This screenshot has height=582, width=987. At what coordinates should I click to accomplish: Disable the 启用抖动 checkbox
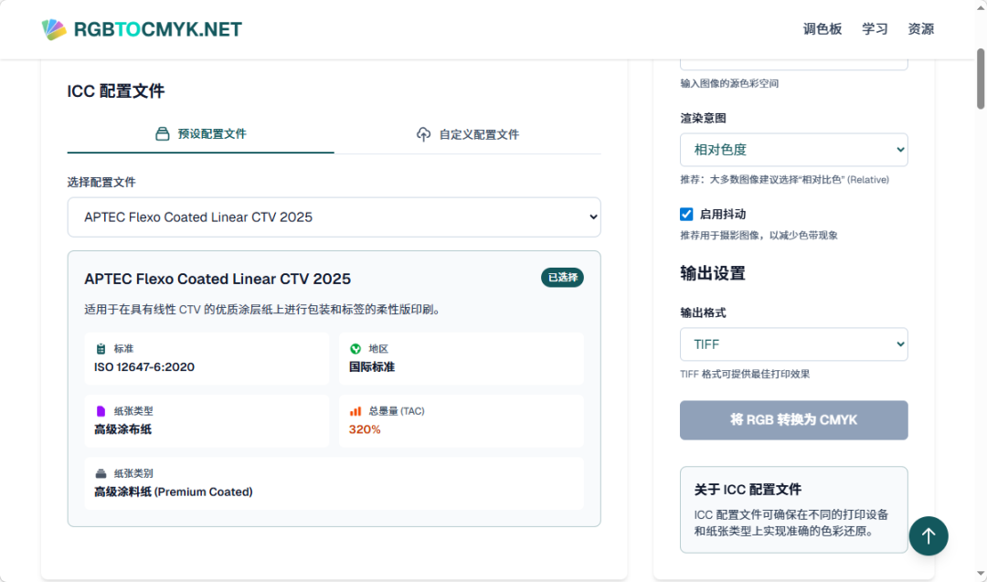click(x=686, y=214)
